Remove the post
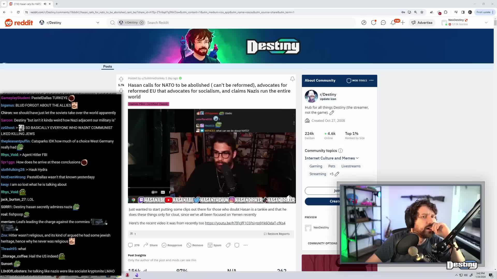Screen dimensions: 497x279 click(195, 245)
